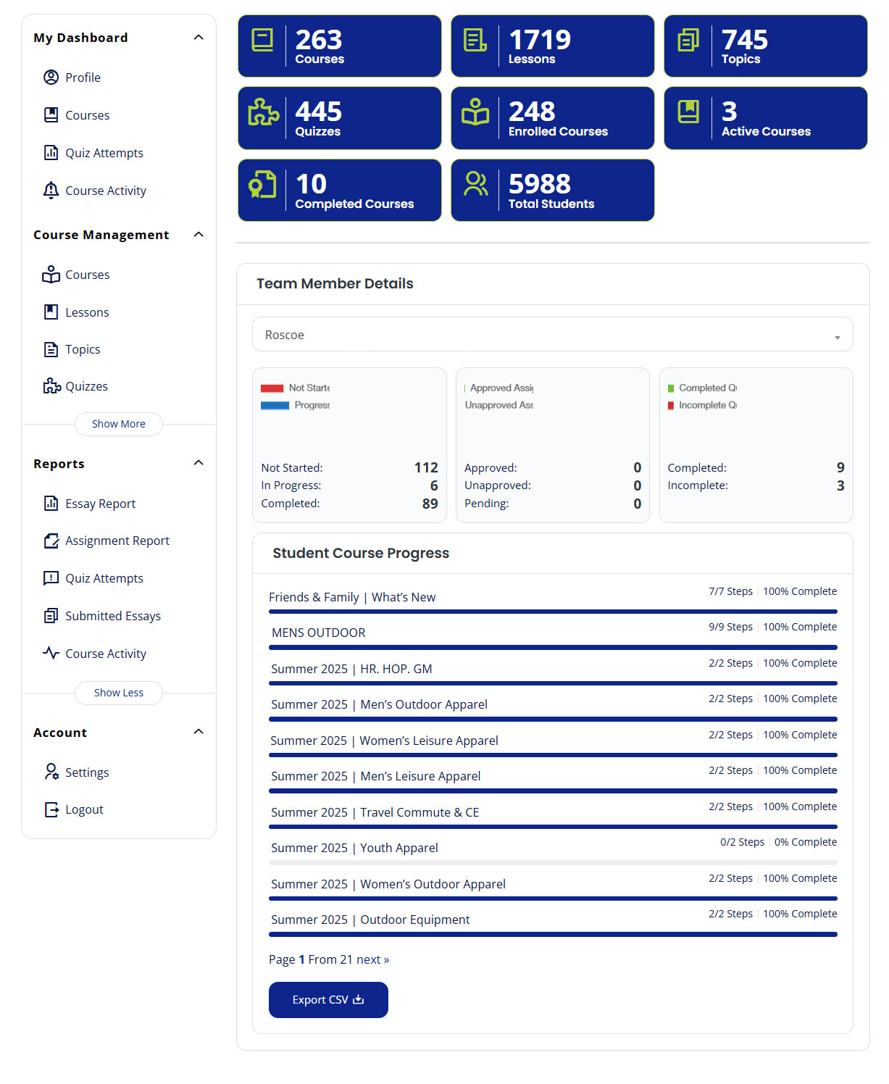This screenshot has height=1084, width=889.
Task: Open the Roscoe team member dropdown
Action: coord(552,335)
